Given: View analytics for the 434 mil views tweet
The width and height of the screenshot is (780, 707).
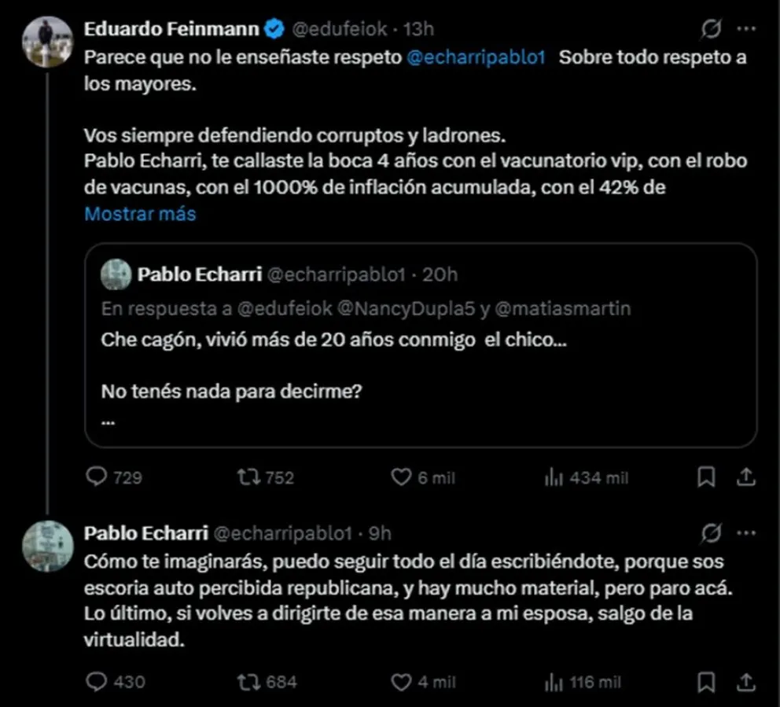Looking at the screenshot, I should click(554, 477).
